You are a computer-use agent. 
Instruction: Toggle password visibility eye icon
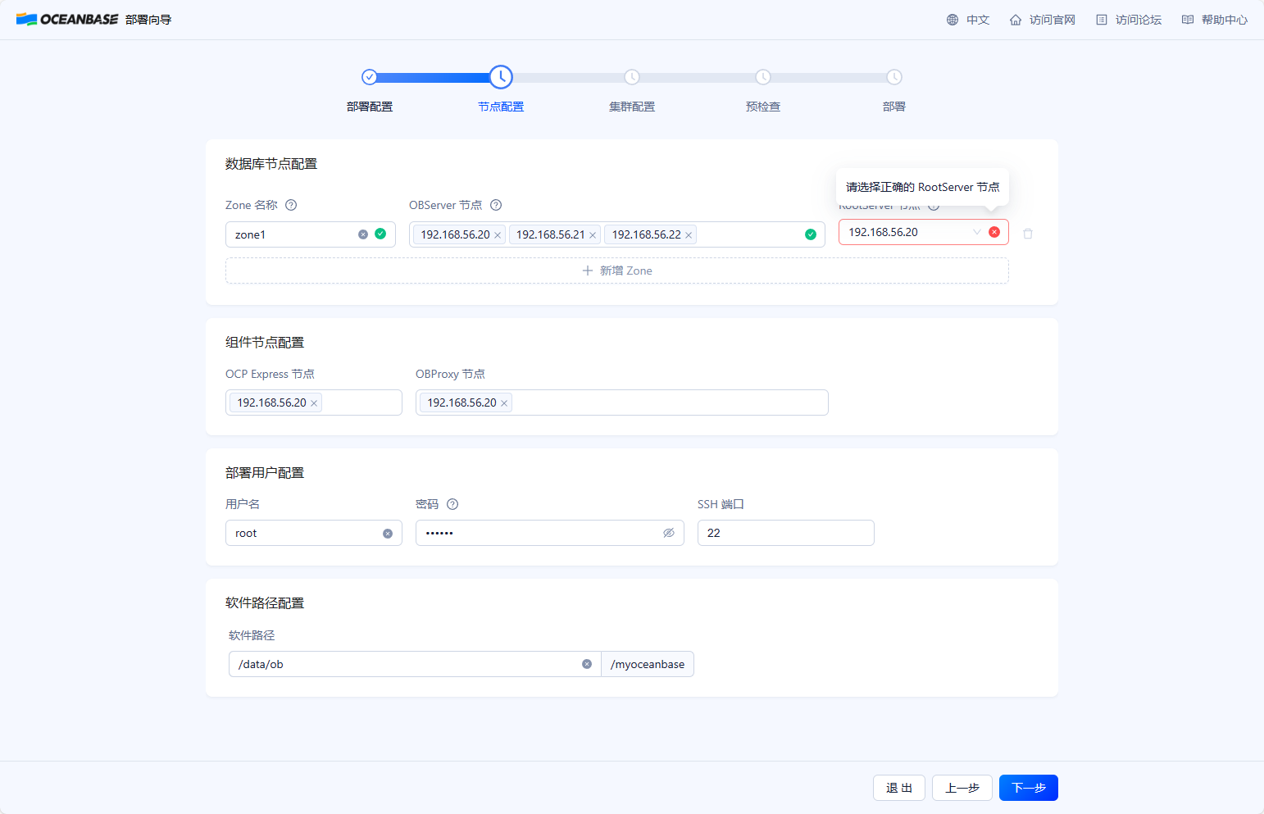coord(669,533)
